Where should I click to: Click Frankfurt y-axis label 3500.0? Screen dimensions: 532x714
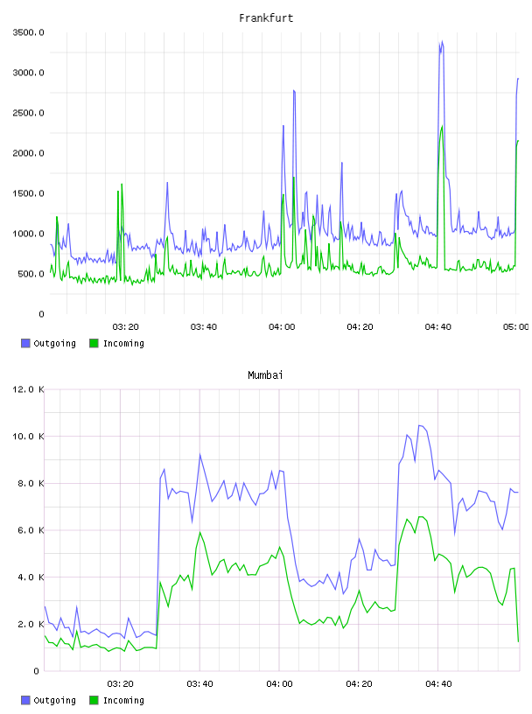(x=28, y=32)
